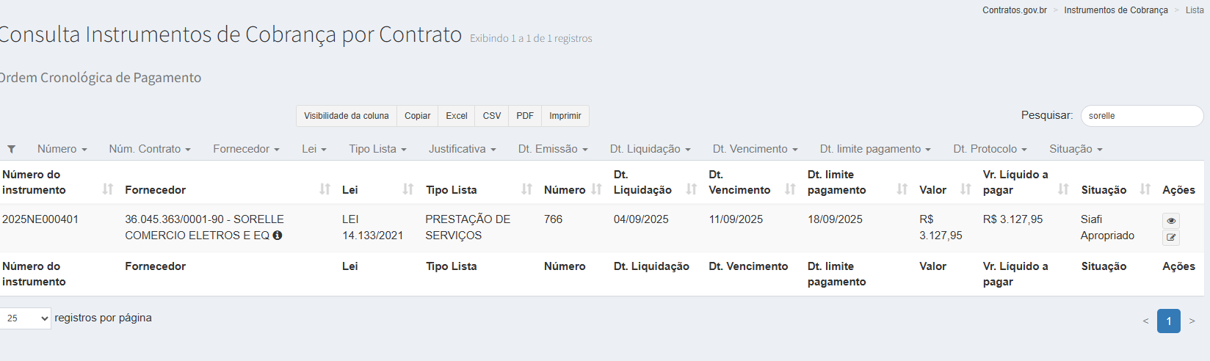Expand the Tipo Lista filter dropdown
Viewport: 1210px width, 361px height.
[377, 149]
